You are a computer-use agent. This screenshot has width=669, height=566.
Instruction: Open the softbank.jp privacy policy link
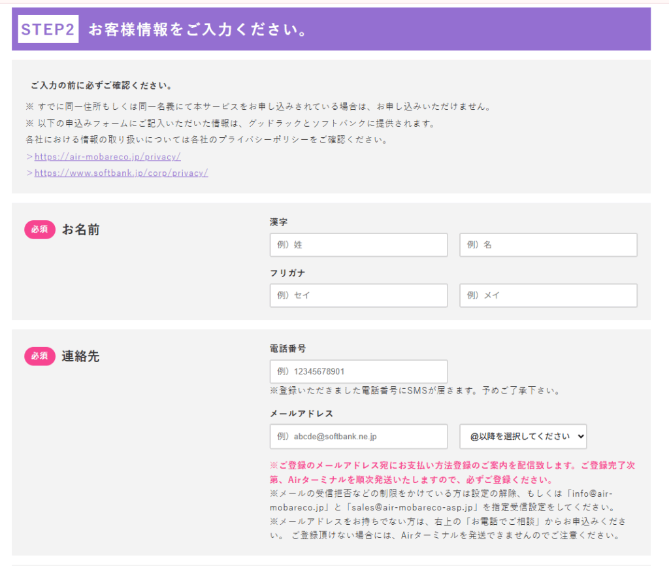coord(121,173)
